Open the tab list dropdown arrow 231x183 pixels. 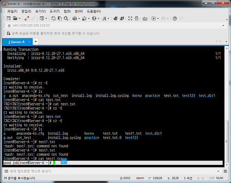pos(226,42)
